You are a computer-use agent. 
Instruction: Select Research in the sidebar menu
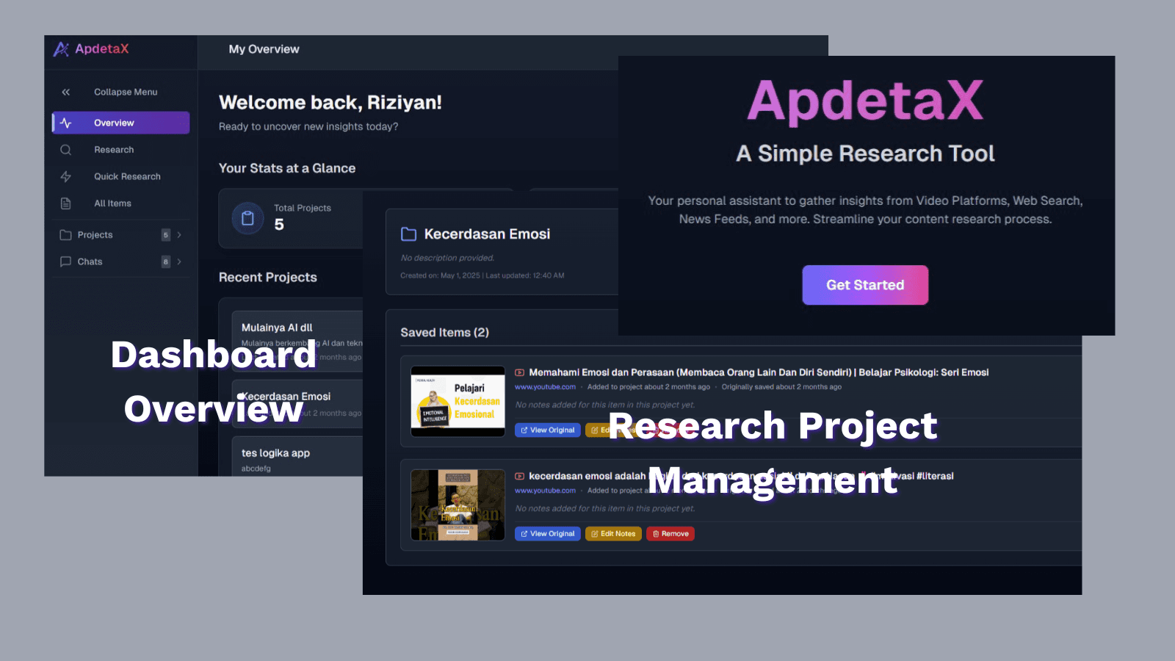point(114,149)
